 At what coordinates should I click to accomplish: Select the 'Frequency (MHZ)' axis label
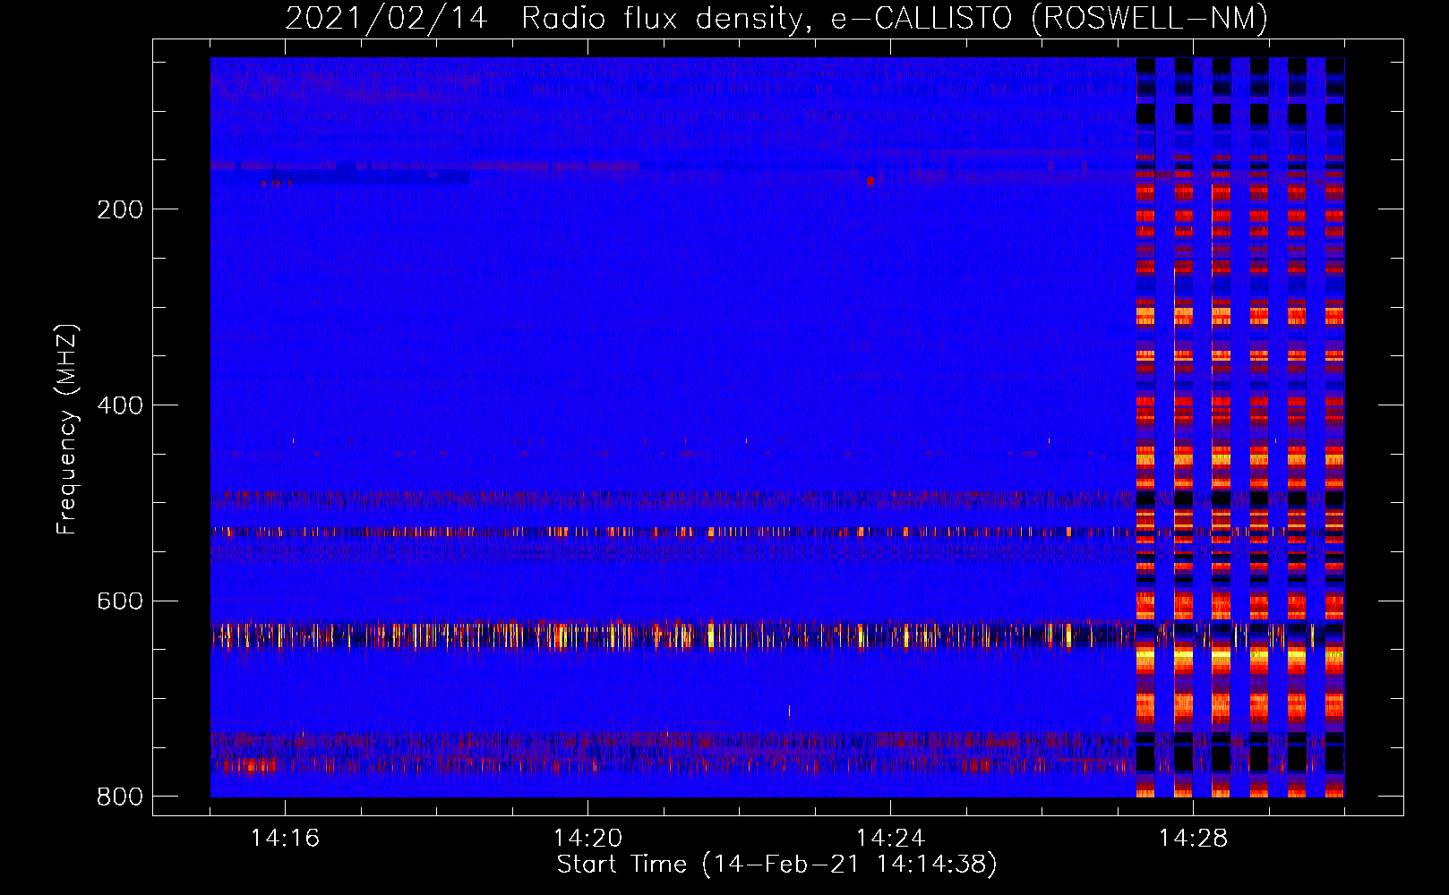coord(67,429)
